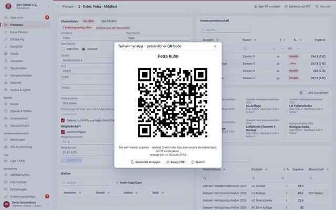336x210 pixels.
Task: Toggle Datenschutzerklärung checkbox
Action: (63, 120)
